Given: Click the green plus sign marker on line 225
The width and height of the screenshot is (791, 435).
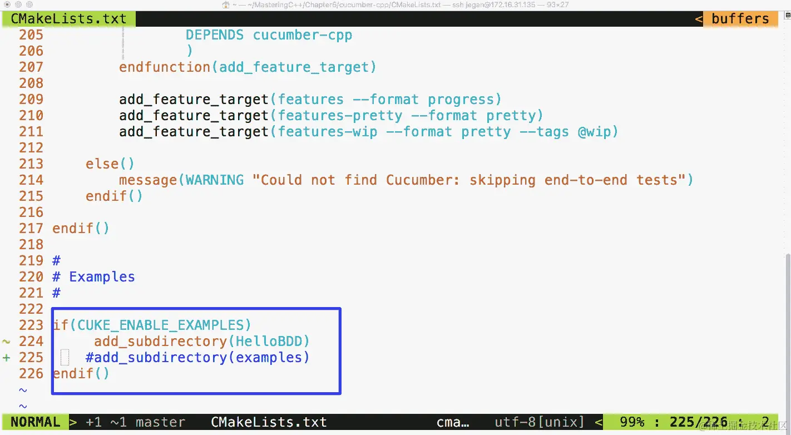Looking at the screenshot, I should pyautogui.click(x=7, y=358).
